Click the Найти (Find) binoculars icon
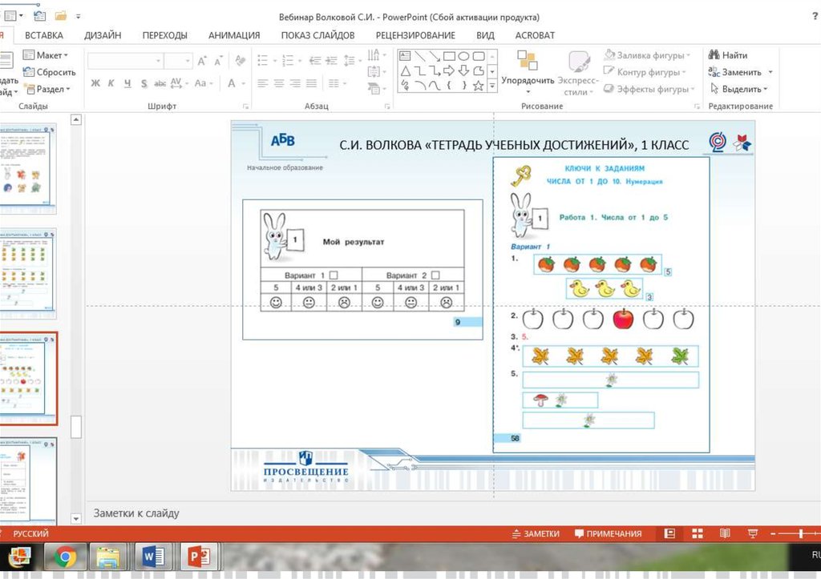This screenshot has height=579, width=821. [x=714, y=55]
